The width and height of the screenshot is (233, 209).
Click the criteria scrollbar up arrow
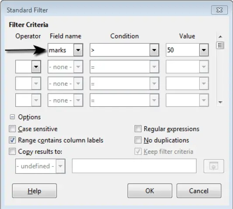[x=220, y=37]
